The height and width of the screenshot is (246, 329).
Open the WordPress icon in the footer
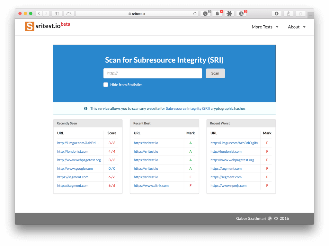tap(270, 218)
